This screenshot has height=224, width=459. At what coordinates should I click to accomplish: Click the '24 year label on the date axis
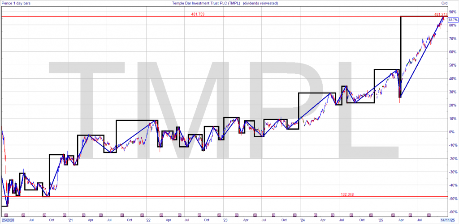click(303, 220)
